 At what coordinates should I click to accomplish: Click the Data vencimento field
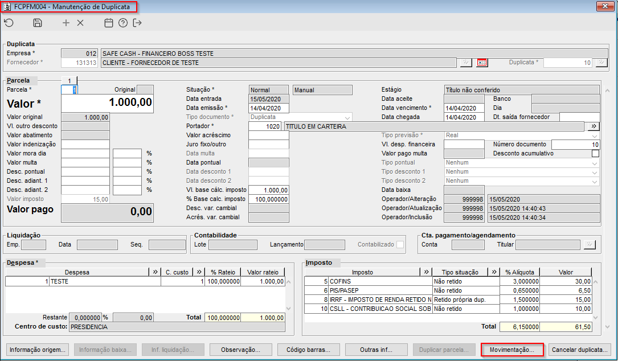[x=464, y=108]
